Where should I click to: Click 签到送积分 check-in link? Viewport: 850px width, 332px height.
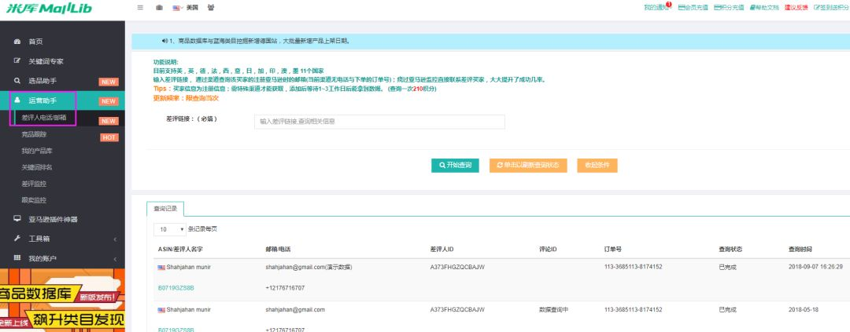[832, 8]
